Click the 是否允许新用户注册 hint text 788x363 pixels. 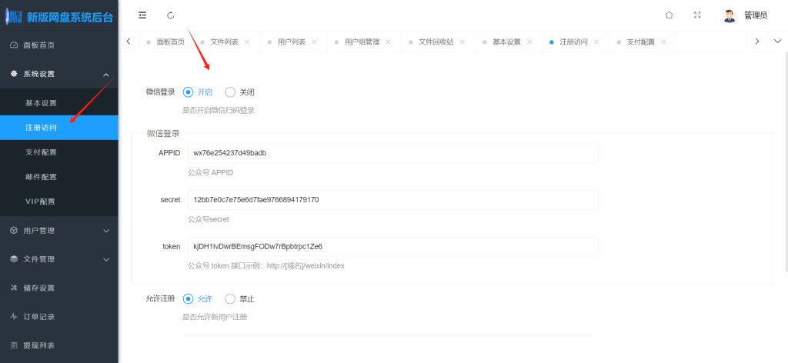coord(215,318)
